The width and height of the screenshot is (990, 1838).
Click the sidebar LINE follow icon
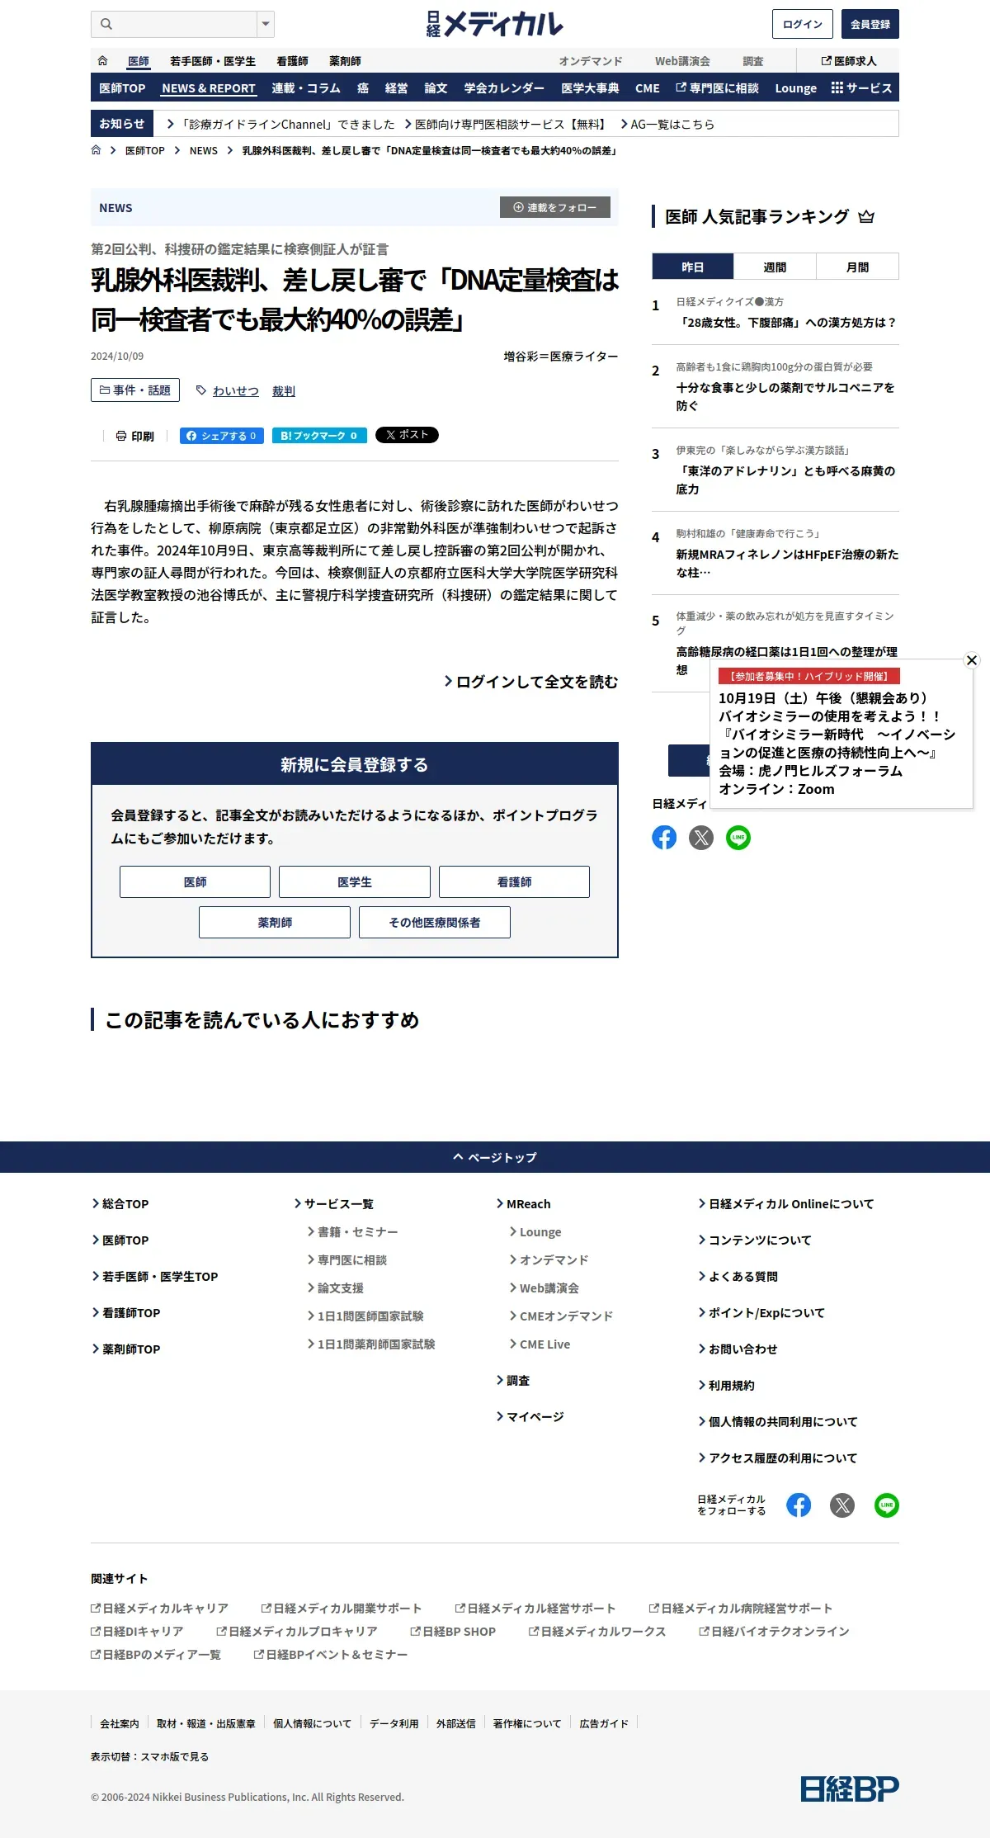click(x=738, y=838)
